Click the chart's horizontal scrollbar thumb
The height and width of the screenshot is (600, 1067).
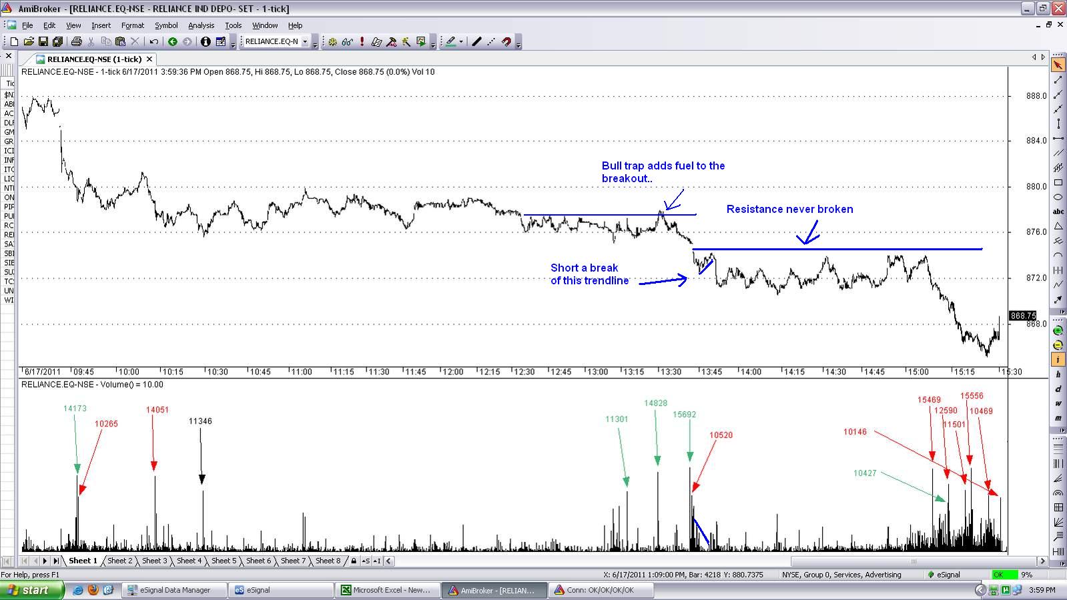(x=913, y=561)
